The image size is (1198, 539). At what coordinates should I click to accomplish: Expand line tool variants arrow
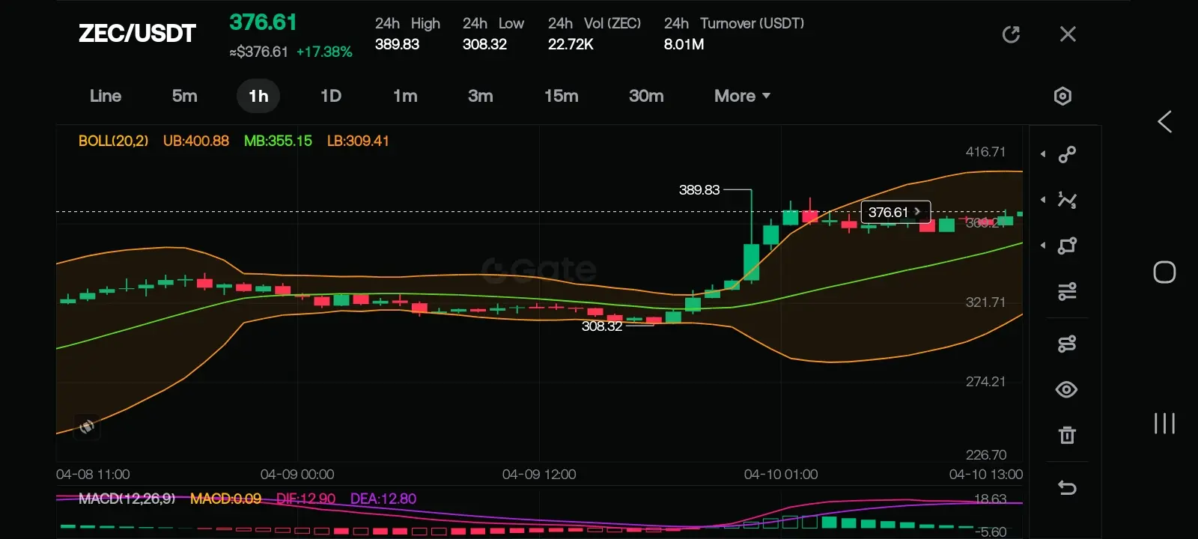point(1043,154)
